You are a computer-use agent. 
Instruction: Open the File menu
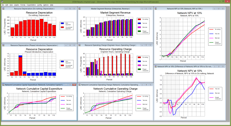3,5
